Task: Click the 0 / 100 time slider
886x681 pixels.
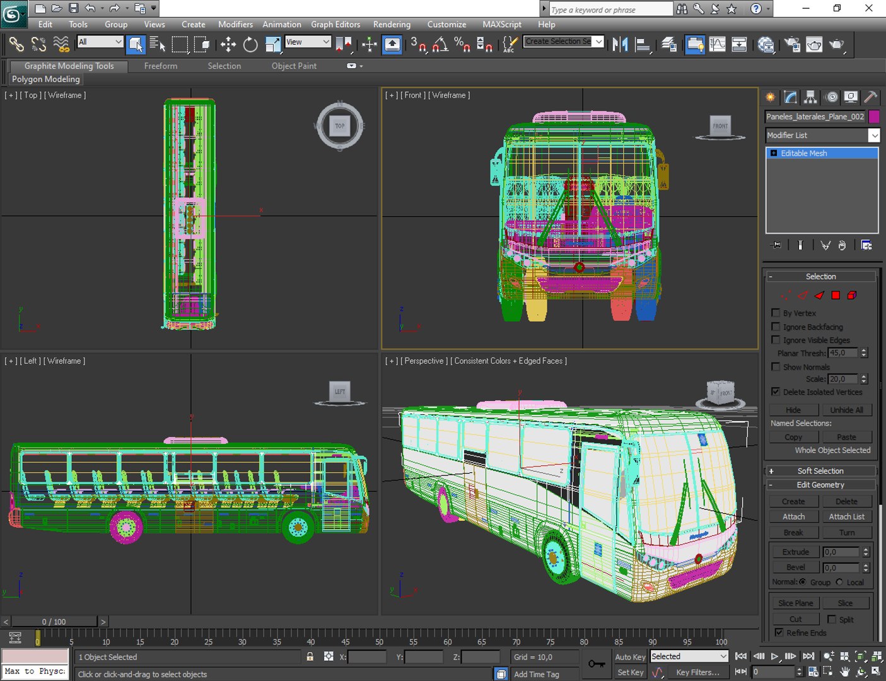Action: coord(54,622)
